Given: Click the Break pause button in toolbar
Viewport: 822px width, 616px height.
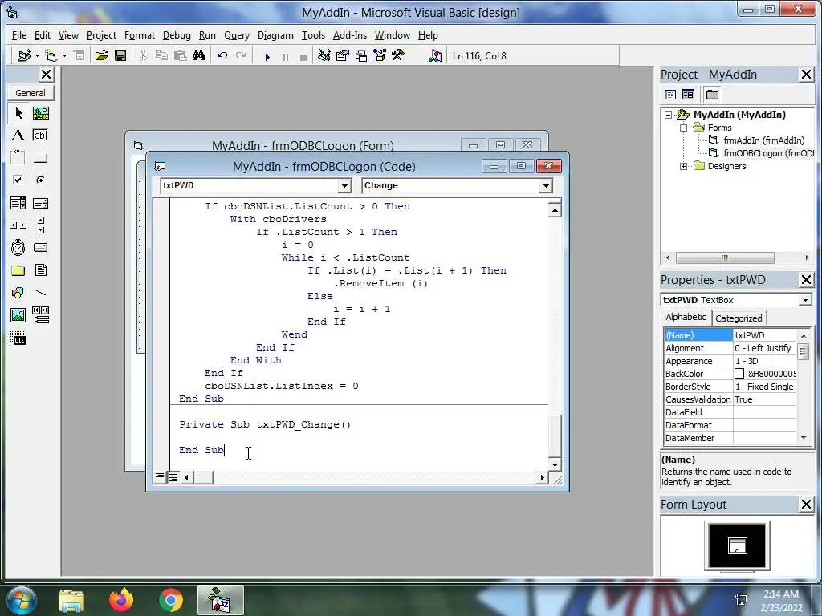Looking at the screenshot, I should click(x=286, y=57).
